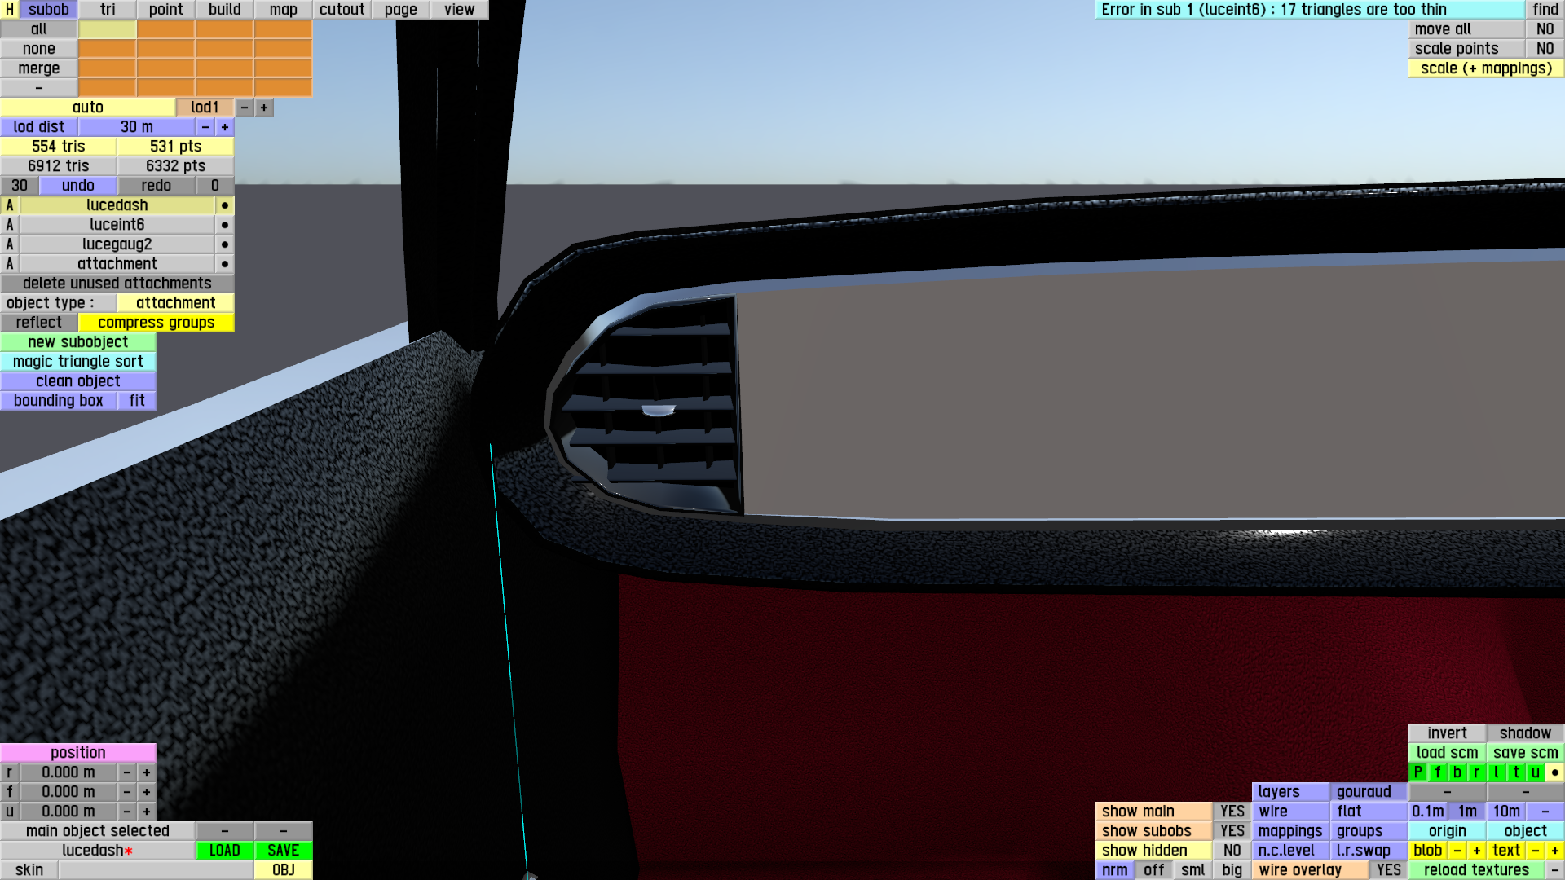Select the front view 'f' button
This screenshot has width=1565, height=880.
click(x=1437, y=772)
